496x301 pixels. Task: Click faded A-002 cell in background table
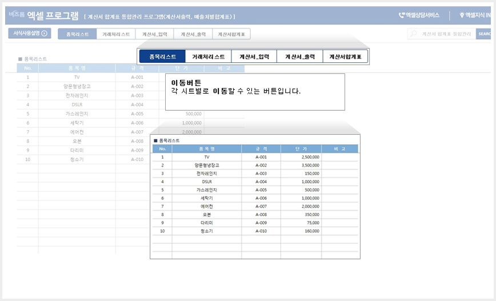point(137,86)
